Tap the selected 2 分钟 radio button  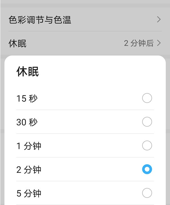147,169
